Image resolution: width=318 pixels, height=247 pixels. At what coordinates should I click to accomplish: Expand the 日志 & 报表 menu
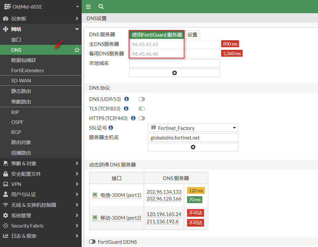pyautogui.click(x=41, y=236)
